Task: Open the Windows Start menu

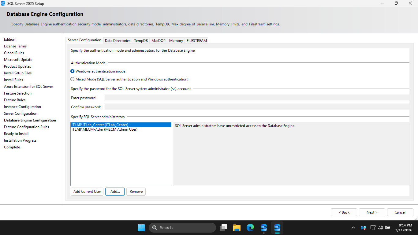Action: [x=141, y=228]
